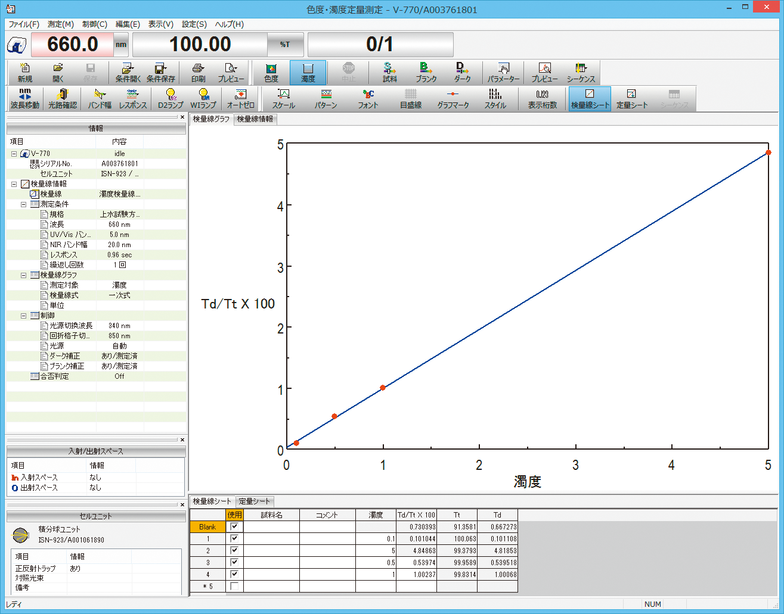
Task: Open the ファイル(F) menu
Action: (24, 24)
